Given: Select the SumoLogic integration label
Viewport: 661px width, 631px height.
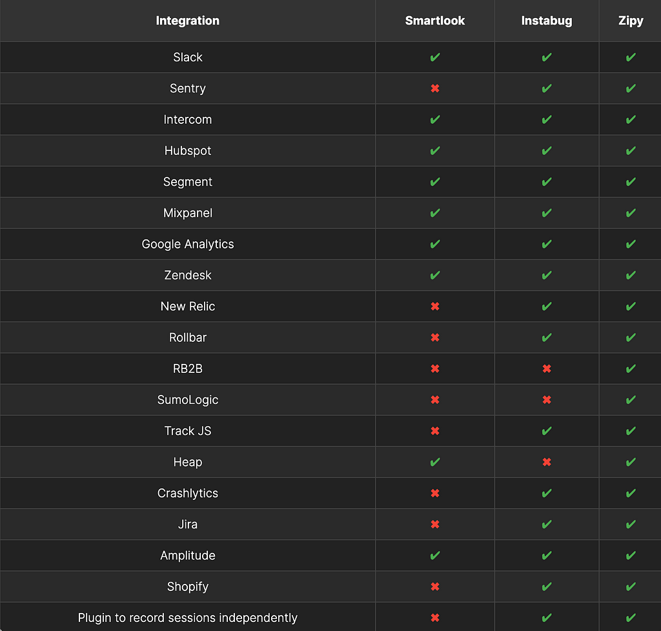Looking at the screenshot, I should click(188, 400).
